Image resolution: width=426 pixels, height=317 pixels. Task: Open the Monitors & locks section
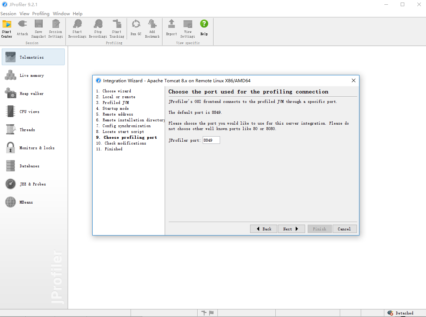33,148
